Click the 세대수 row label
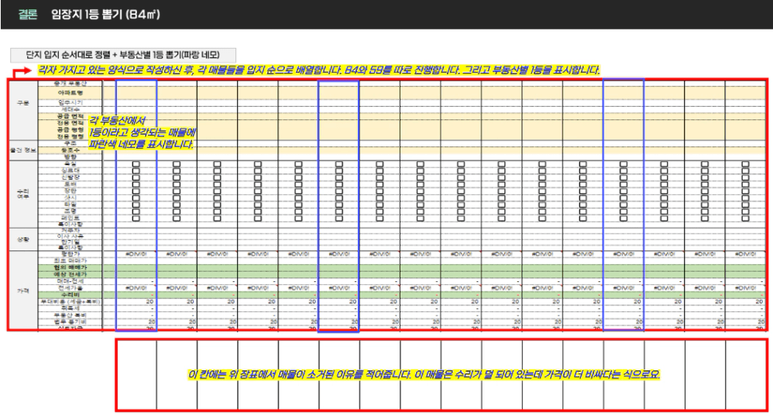This screenshot has height=416, width=773. point(70,109)
